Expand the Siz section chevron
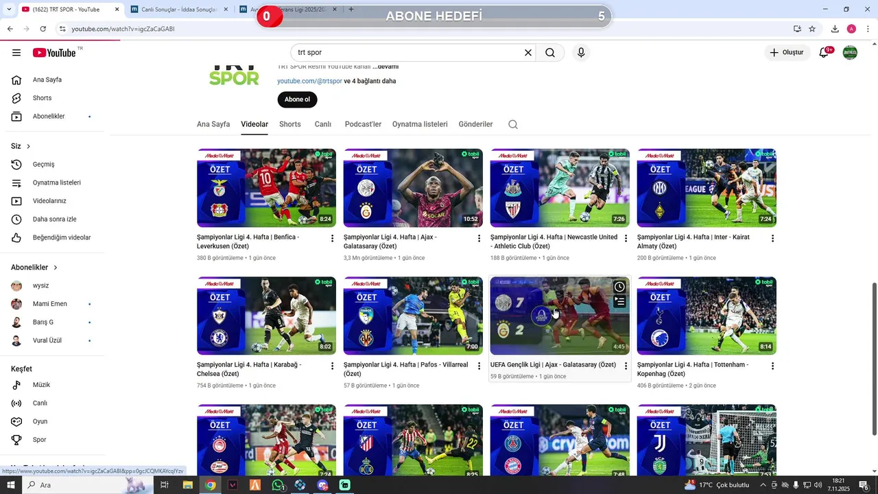This screenshot has height=494, width=878. click(28, 146)
